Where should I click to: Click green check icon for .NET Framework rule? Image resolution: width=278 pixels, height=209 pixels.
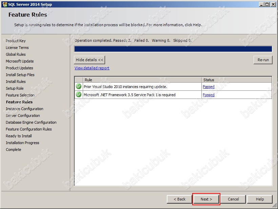pyautogui.click(x=79, y=95)
